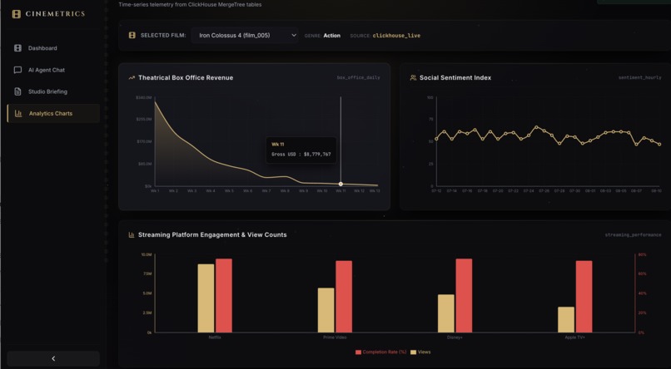The width and height of the screenshot is (671, 369).
Task: Click the SELECTED FILM label
Action: tap(163, 36)
